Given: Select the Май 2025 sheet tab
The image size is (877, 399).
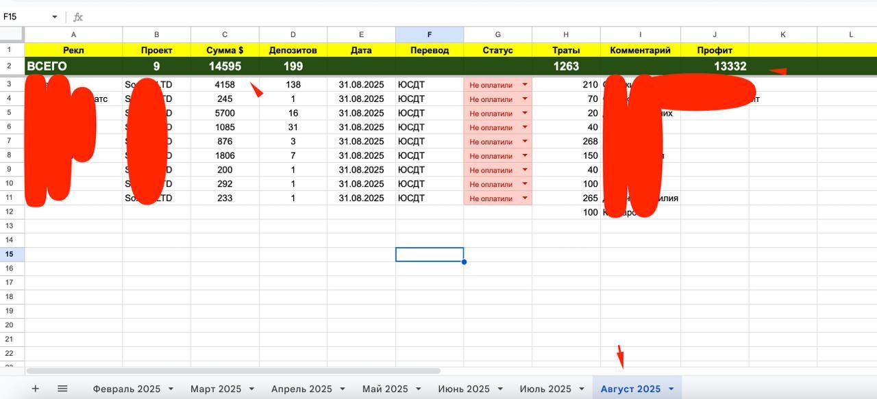Looking at the screenshot, I should click(x=385, y=389).
